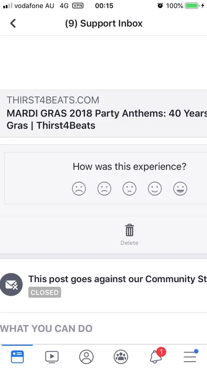Tap the CLOSED status badge
The image size is (207, 369).
(44, 292)
